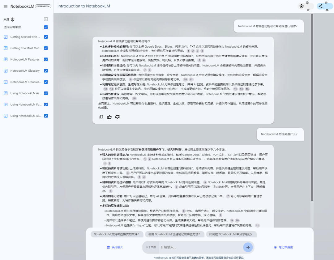
Task: Select suggestion about creating notes methods
Action: 174,234
